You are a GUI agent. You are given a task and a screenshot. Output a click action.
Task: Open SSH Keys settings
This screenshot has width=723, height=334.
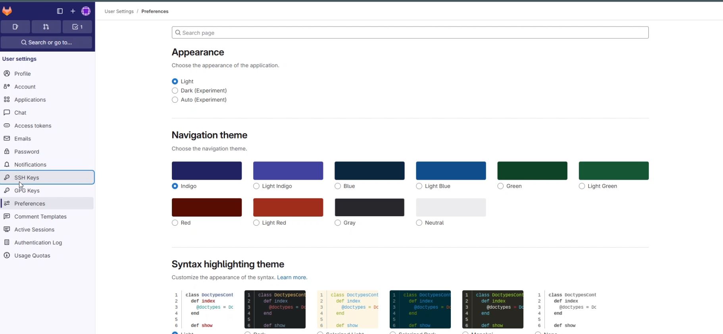[x=47, y=177]
